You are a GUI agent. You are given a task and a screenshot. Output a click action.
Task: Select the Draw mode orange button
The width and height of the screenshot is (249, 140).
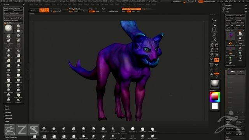click(47, 10)
